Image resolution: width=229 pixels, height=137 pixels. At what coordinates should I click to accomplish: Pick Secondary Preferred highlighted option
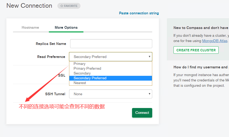point(90,78)
